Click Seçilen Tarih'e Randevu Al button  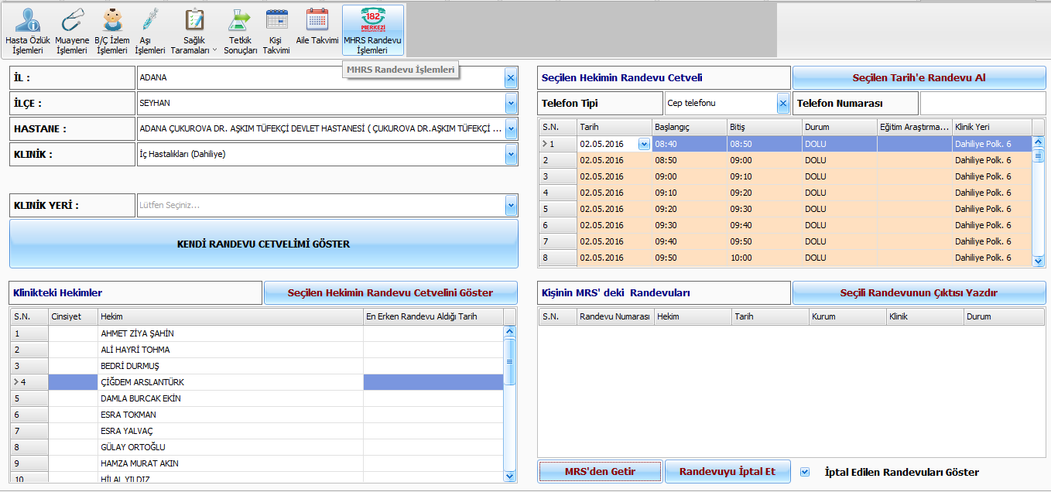[919, 77]
